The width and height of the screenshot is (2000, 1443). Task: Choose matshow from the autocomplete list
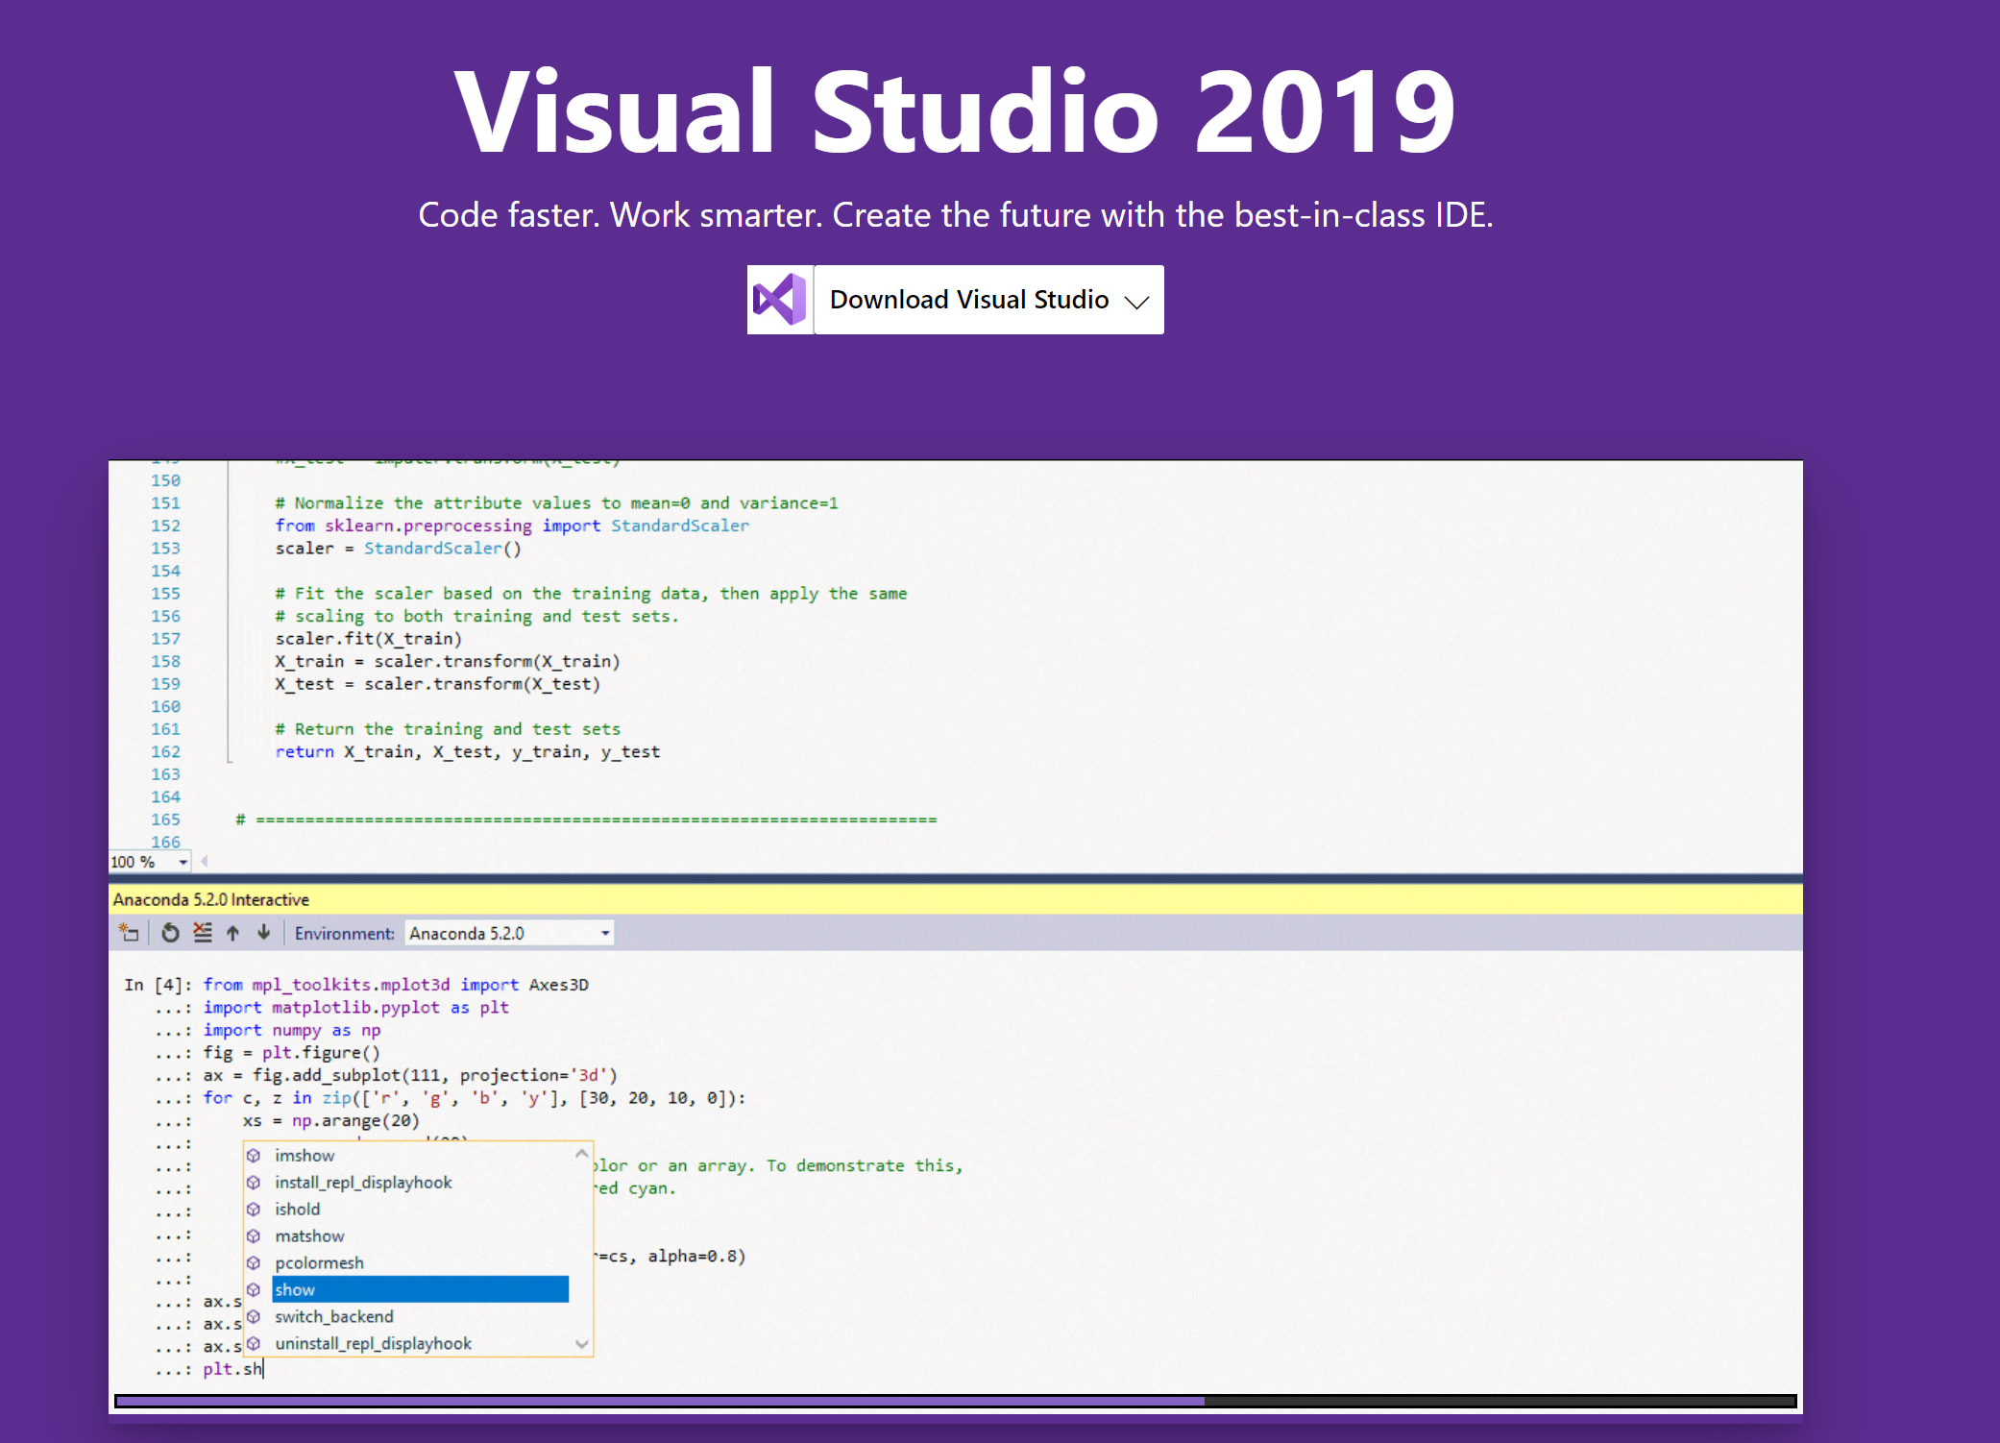click(x=309, y=1236)
